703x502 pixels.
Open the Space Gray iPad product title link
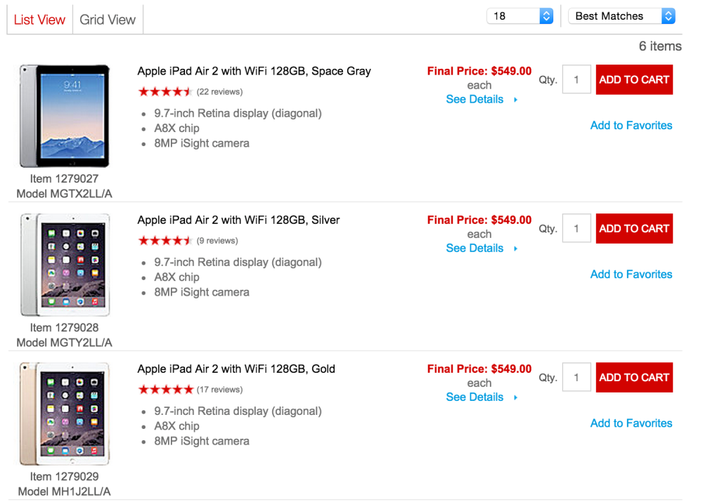point(254,71)
